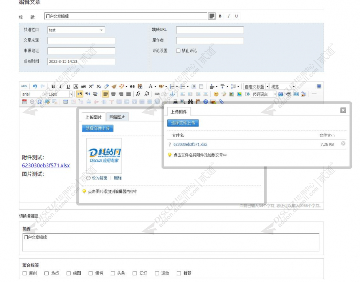The height and width of the screenshot is (282, 360).
Task: Align text right in editor
Action: 121,94
